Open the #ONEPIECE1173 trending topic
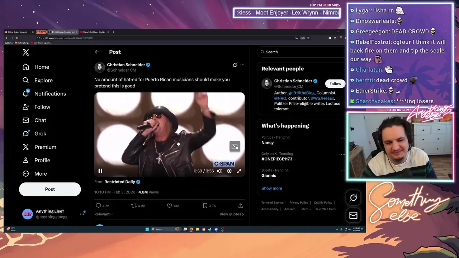This screenshot has width=459, height=258. [277, 159]
